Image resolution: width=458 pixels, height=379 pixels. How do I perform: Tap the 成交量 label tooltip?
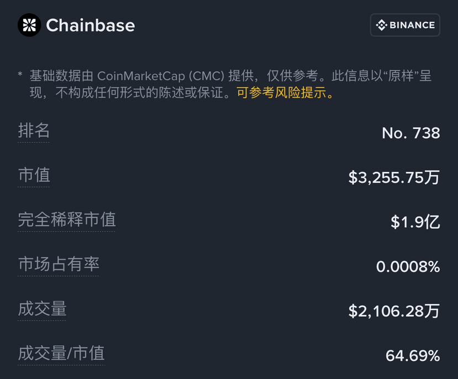(x=42, y=309)
